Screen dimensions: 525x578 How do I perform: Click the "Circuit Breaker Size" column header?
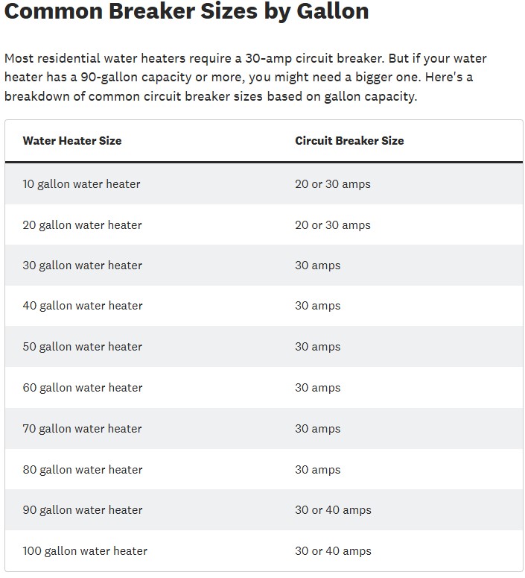coord(349,141)
